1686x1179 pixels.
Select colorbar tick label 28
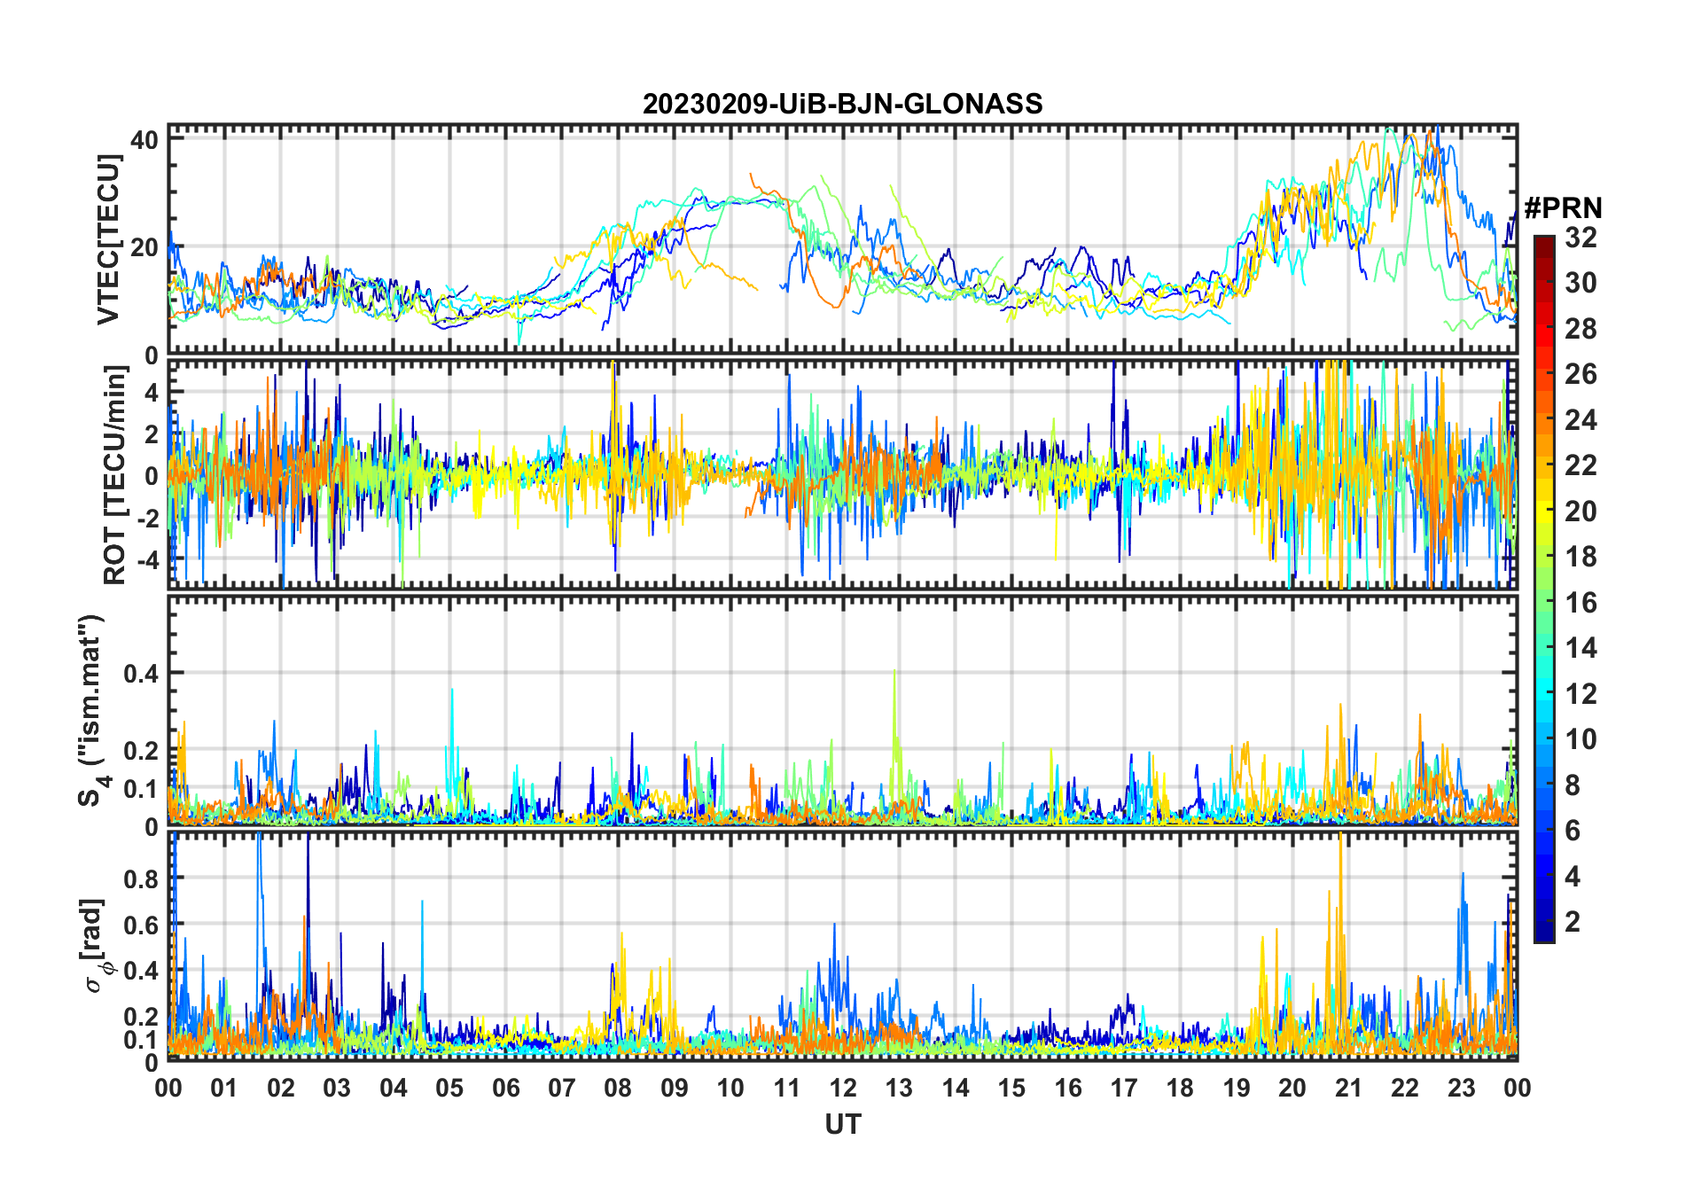1581,329
